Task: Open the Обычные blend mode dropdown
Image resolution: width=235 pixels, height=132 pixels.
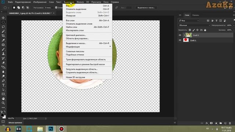Action: pos(194,25)
